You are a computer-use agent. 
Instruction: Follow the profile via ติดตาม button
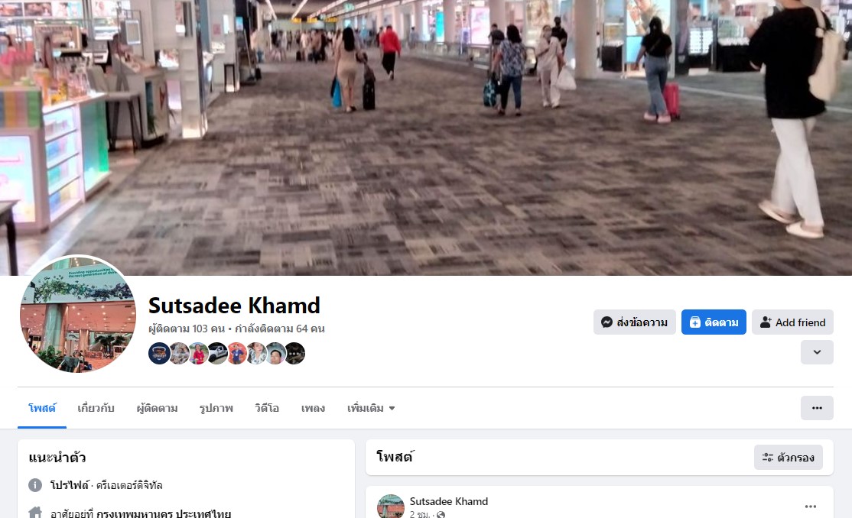click(x=714, y=322)
